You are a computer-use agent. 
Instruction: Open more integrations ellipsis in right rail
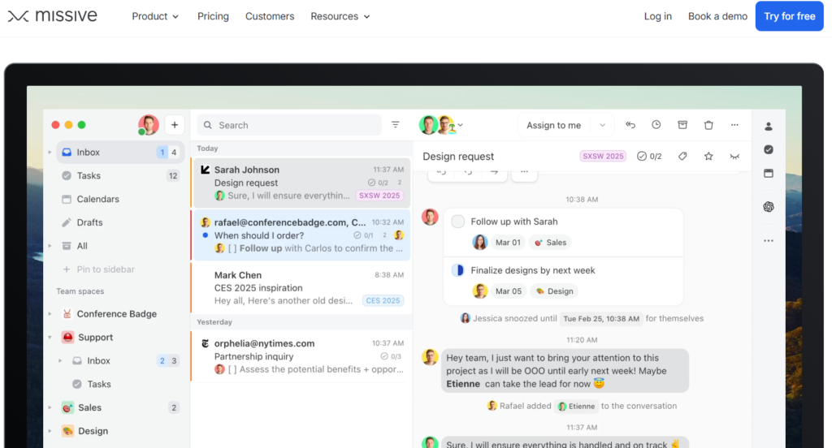pos(769,241)
